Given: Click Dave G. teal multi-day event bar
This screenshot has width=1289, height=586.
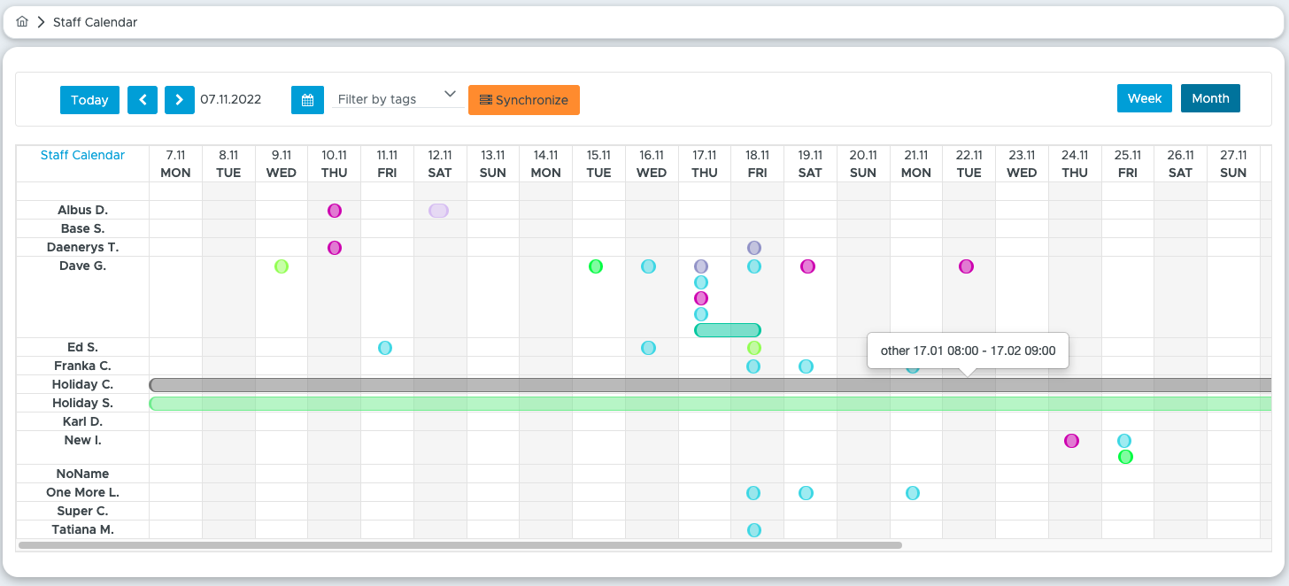Looking at the screenshot, I should click(x=728, y=330).
